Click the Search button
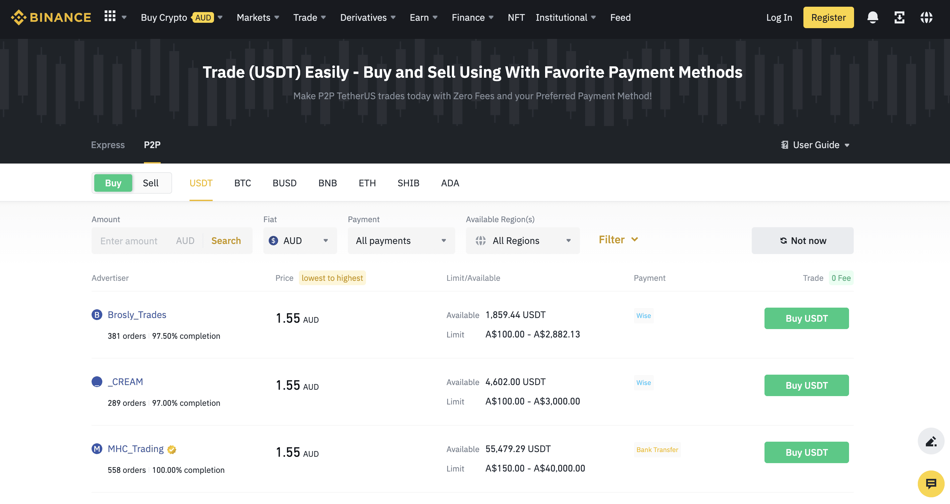The image size is (950, 504). click(x=226, y=241)
